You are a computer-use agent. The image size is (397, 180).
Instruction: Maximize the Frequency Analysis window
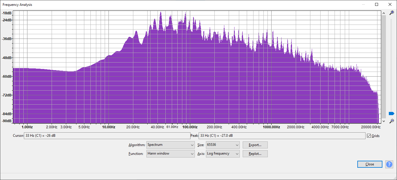(377, 4)
